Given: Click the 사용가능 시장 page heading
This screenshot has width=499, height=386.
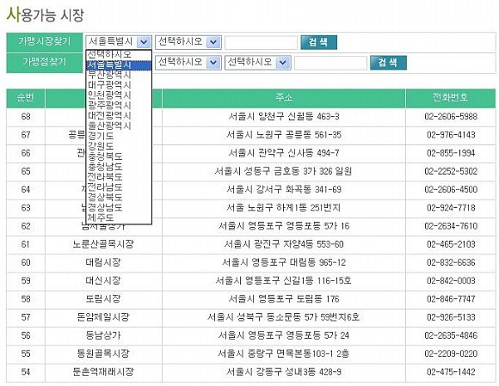Looking at the screenshot, I should [46, 15].
